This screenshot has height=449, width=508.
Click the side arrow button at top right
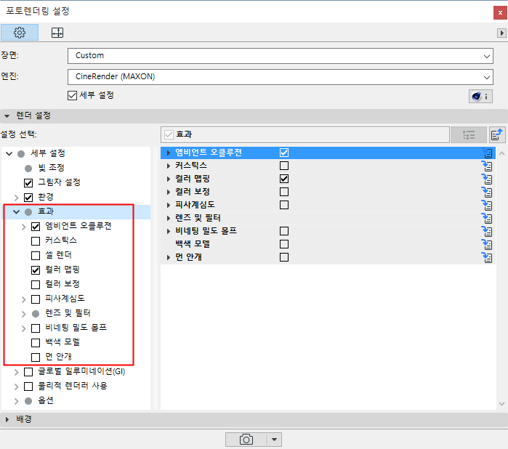coord(501,33)
